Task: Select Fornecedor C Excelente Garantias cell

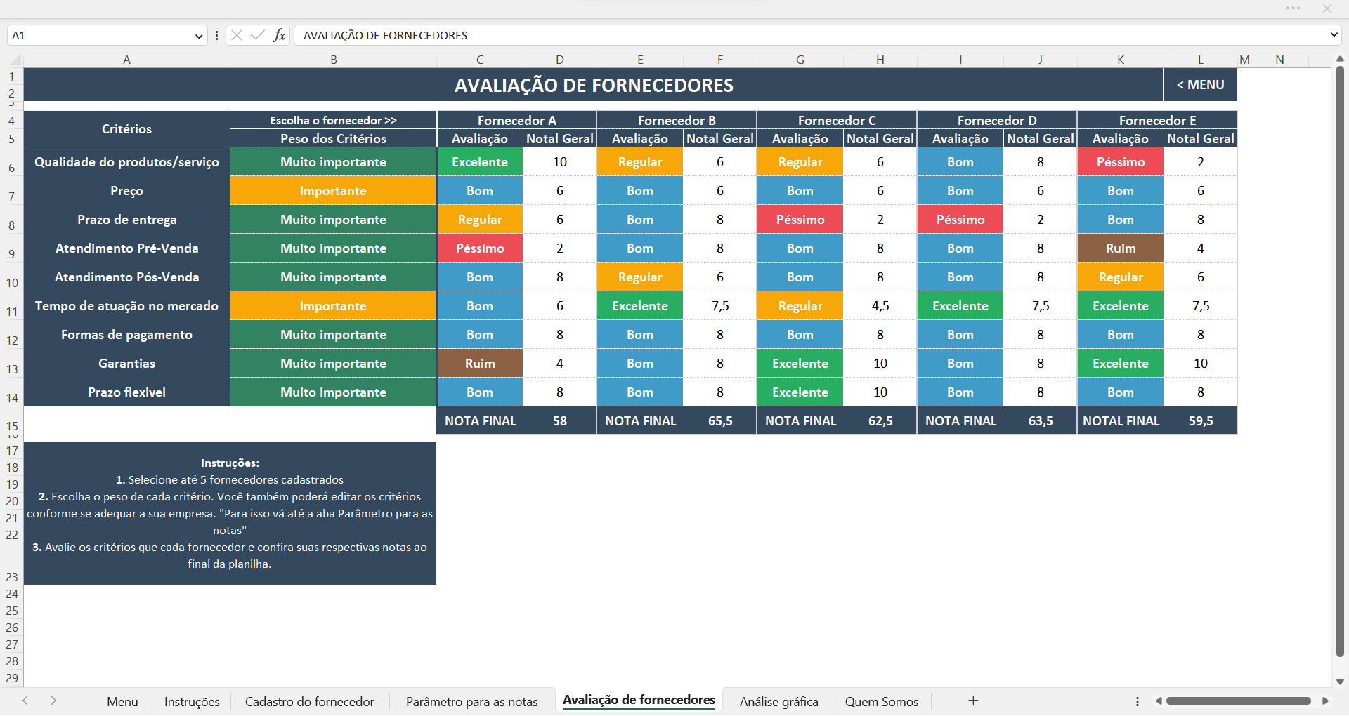Action: 800,363
